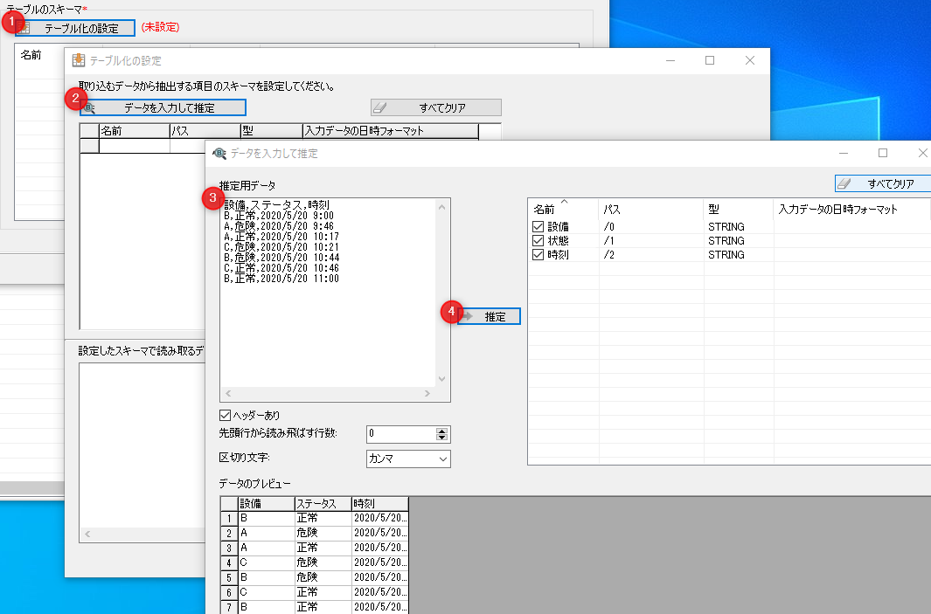Viewport: 931px width, 614px height.
Task: Click eraser icon on テーブル化の設定 すべてクリア
Action: [x=380, y=107]
